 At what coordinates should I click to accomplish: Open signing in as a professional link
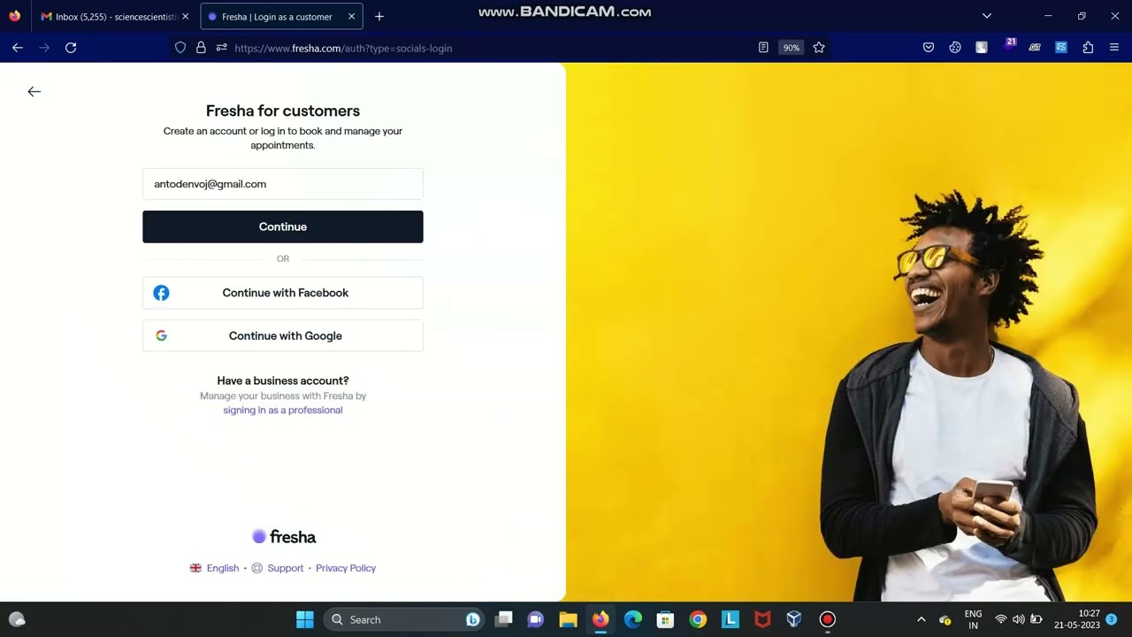pyautogui.click(x=283, y=411)
